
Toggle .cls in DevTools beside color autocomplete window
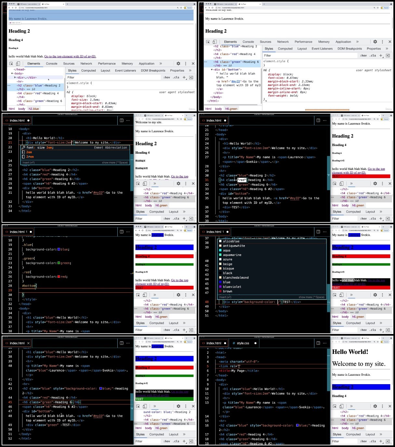pyautogui.click(x=373, y=330)
